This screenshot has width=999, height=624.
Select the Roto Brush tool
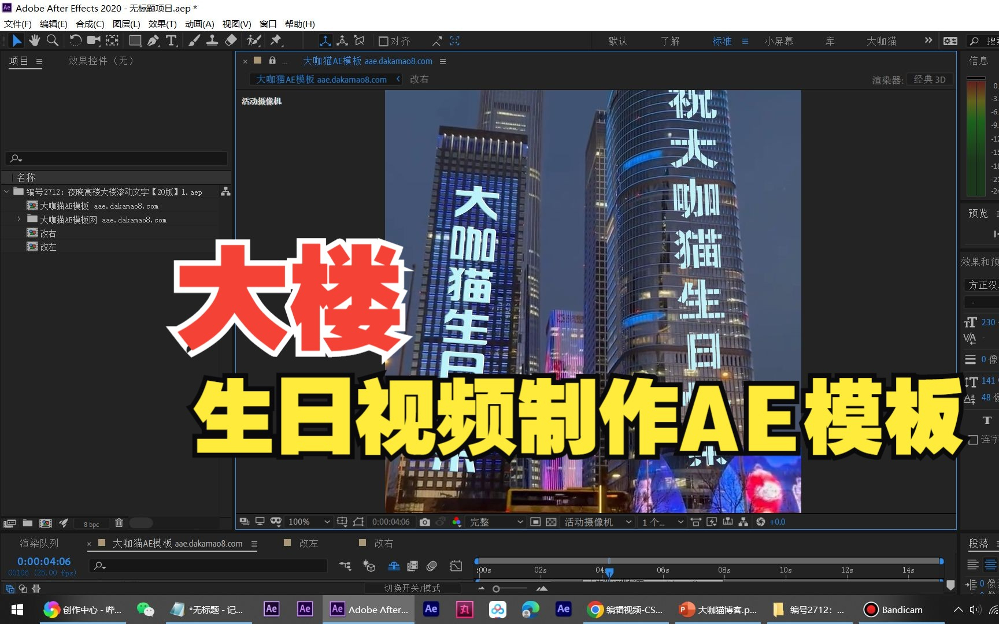click(254, 40)
